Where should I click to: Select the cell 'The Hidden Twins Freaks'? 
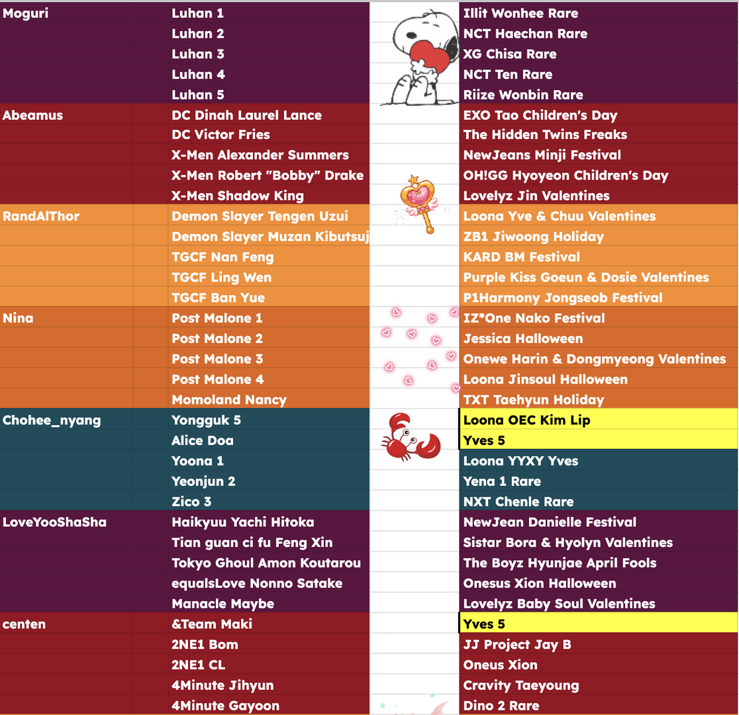(x=599, y=134)
